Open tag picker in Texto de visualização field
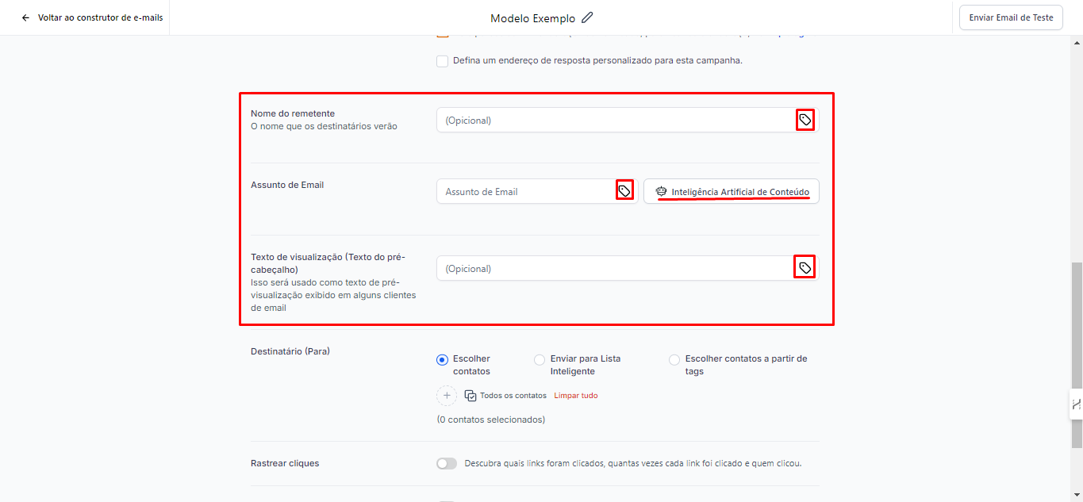The image size is (1083, 502). 805,268
